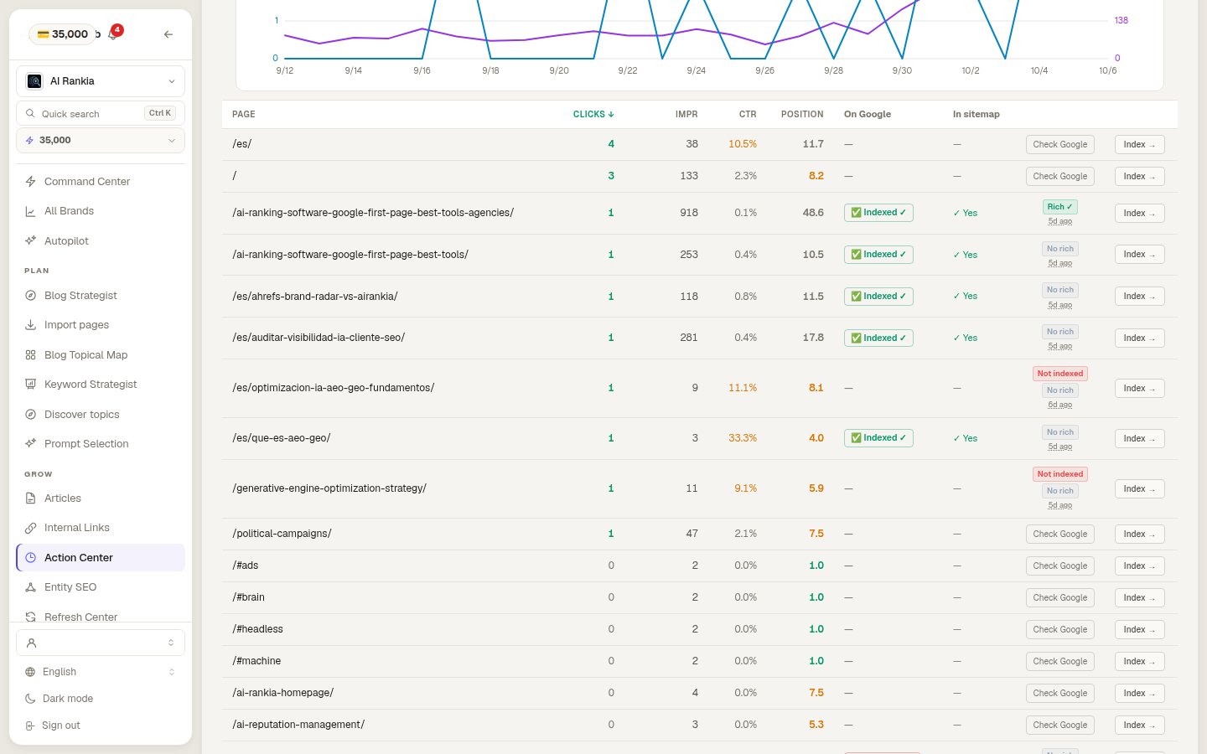1207x754 pixels.
Task: Click Check Google for /#brain row
Action: click(x=1060, y=597)
